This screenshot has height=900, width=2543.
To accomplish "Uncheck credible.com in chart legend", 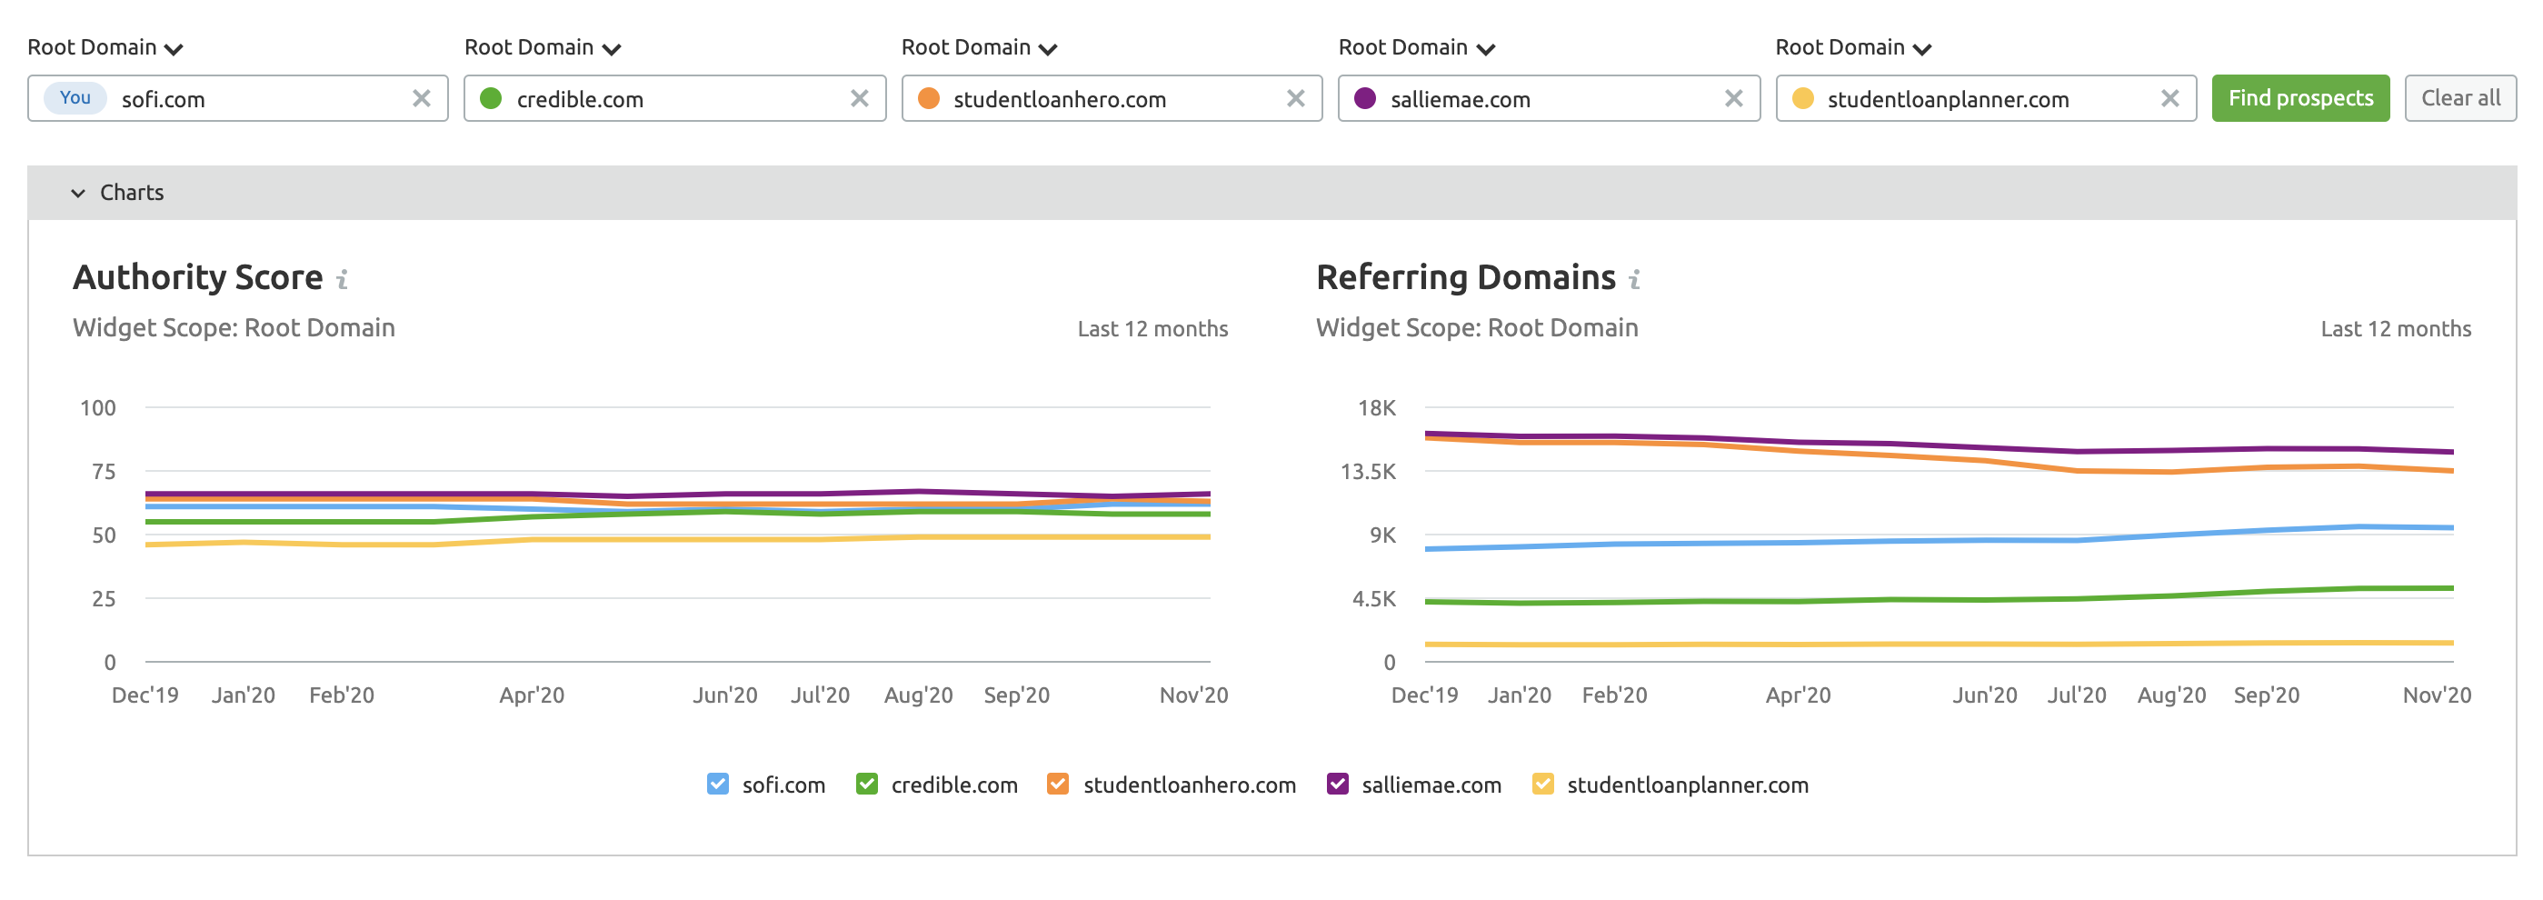I will click(x=867, y=785).
